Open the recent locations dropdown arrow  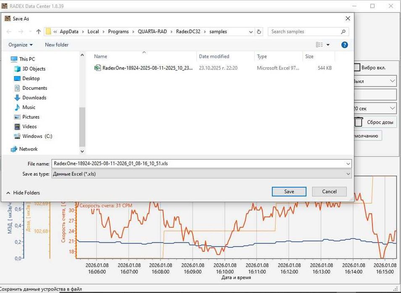tap(30, 31)
